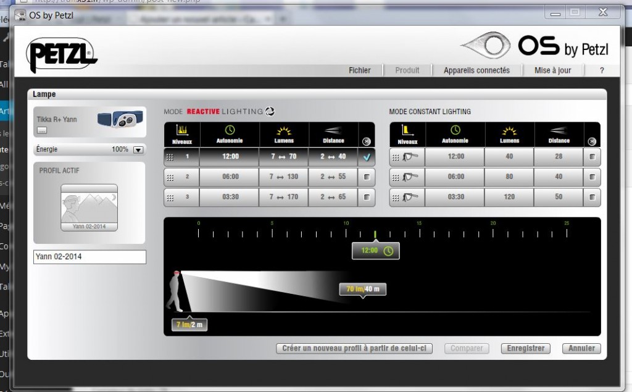Click the walking person figure icon
This screenshot has width=632, height=392.
pos(176,291)
